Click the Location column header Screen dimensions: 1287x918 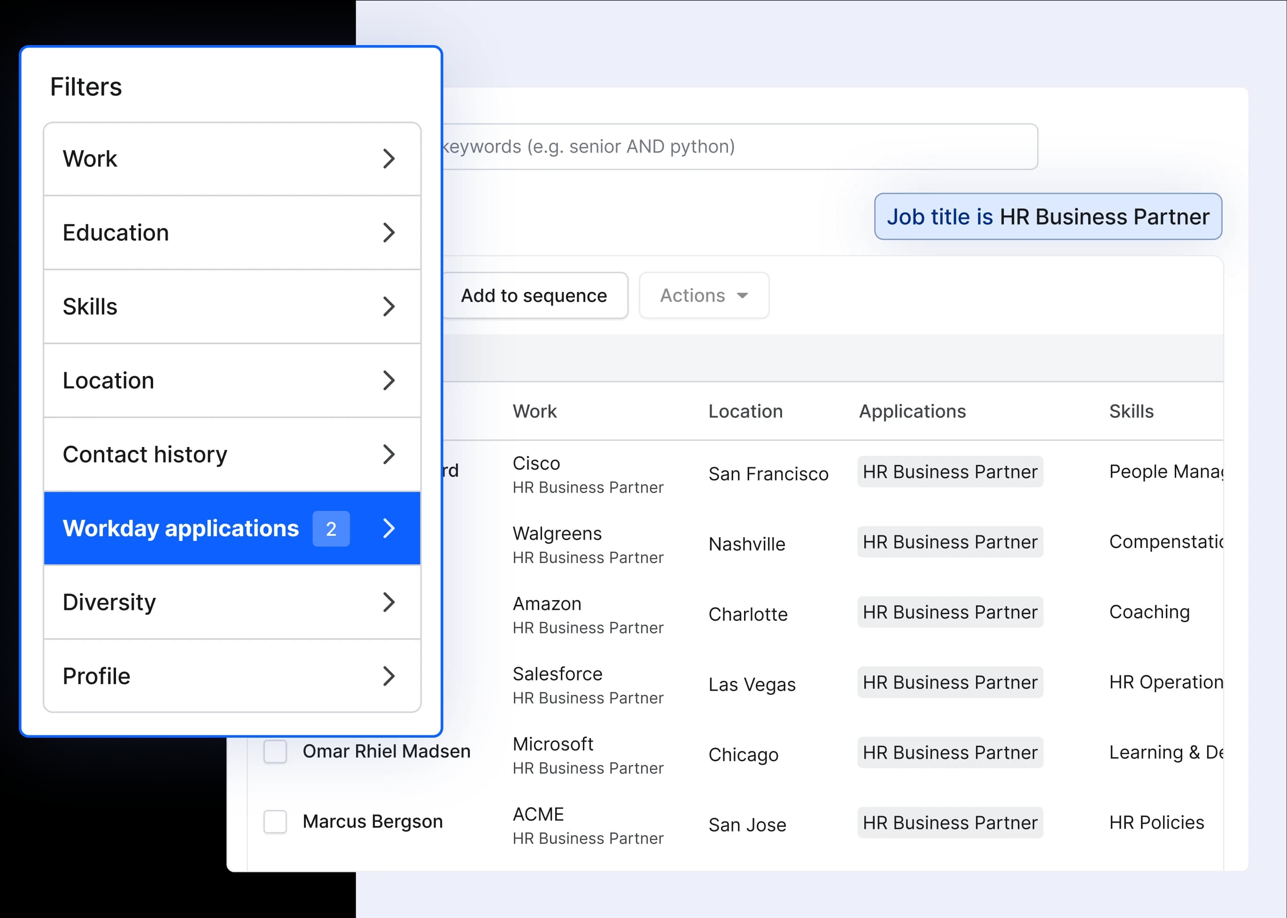tap(745, 411)
